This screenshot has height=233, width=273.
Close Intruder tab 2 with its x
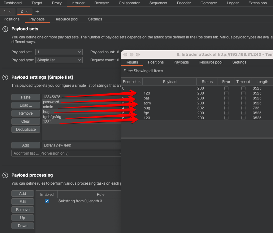[x=27, y=12]
